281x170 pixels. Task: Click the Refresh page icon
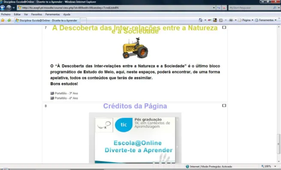click(x=219, y=8)
